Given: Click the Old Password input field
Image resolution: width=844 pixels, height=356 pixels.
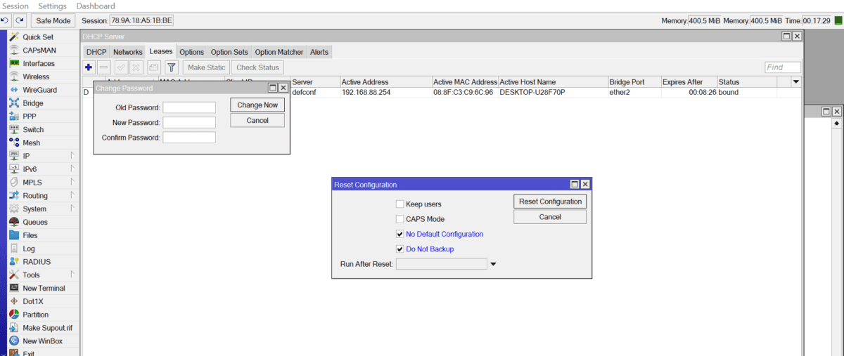Looking at the screenshot, I should [x=188, y=107].
